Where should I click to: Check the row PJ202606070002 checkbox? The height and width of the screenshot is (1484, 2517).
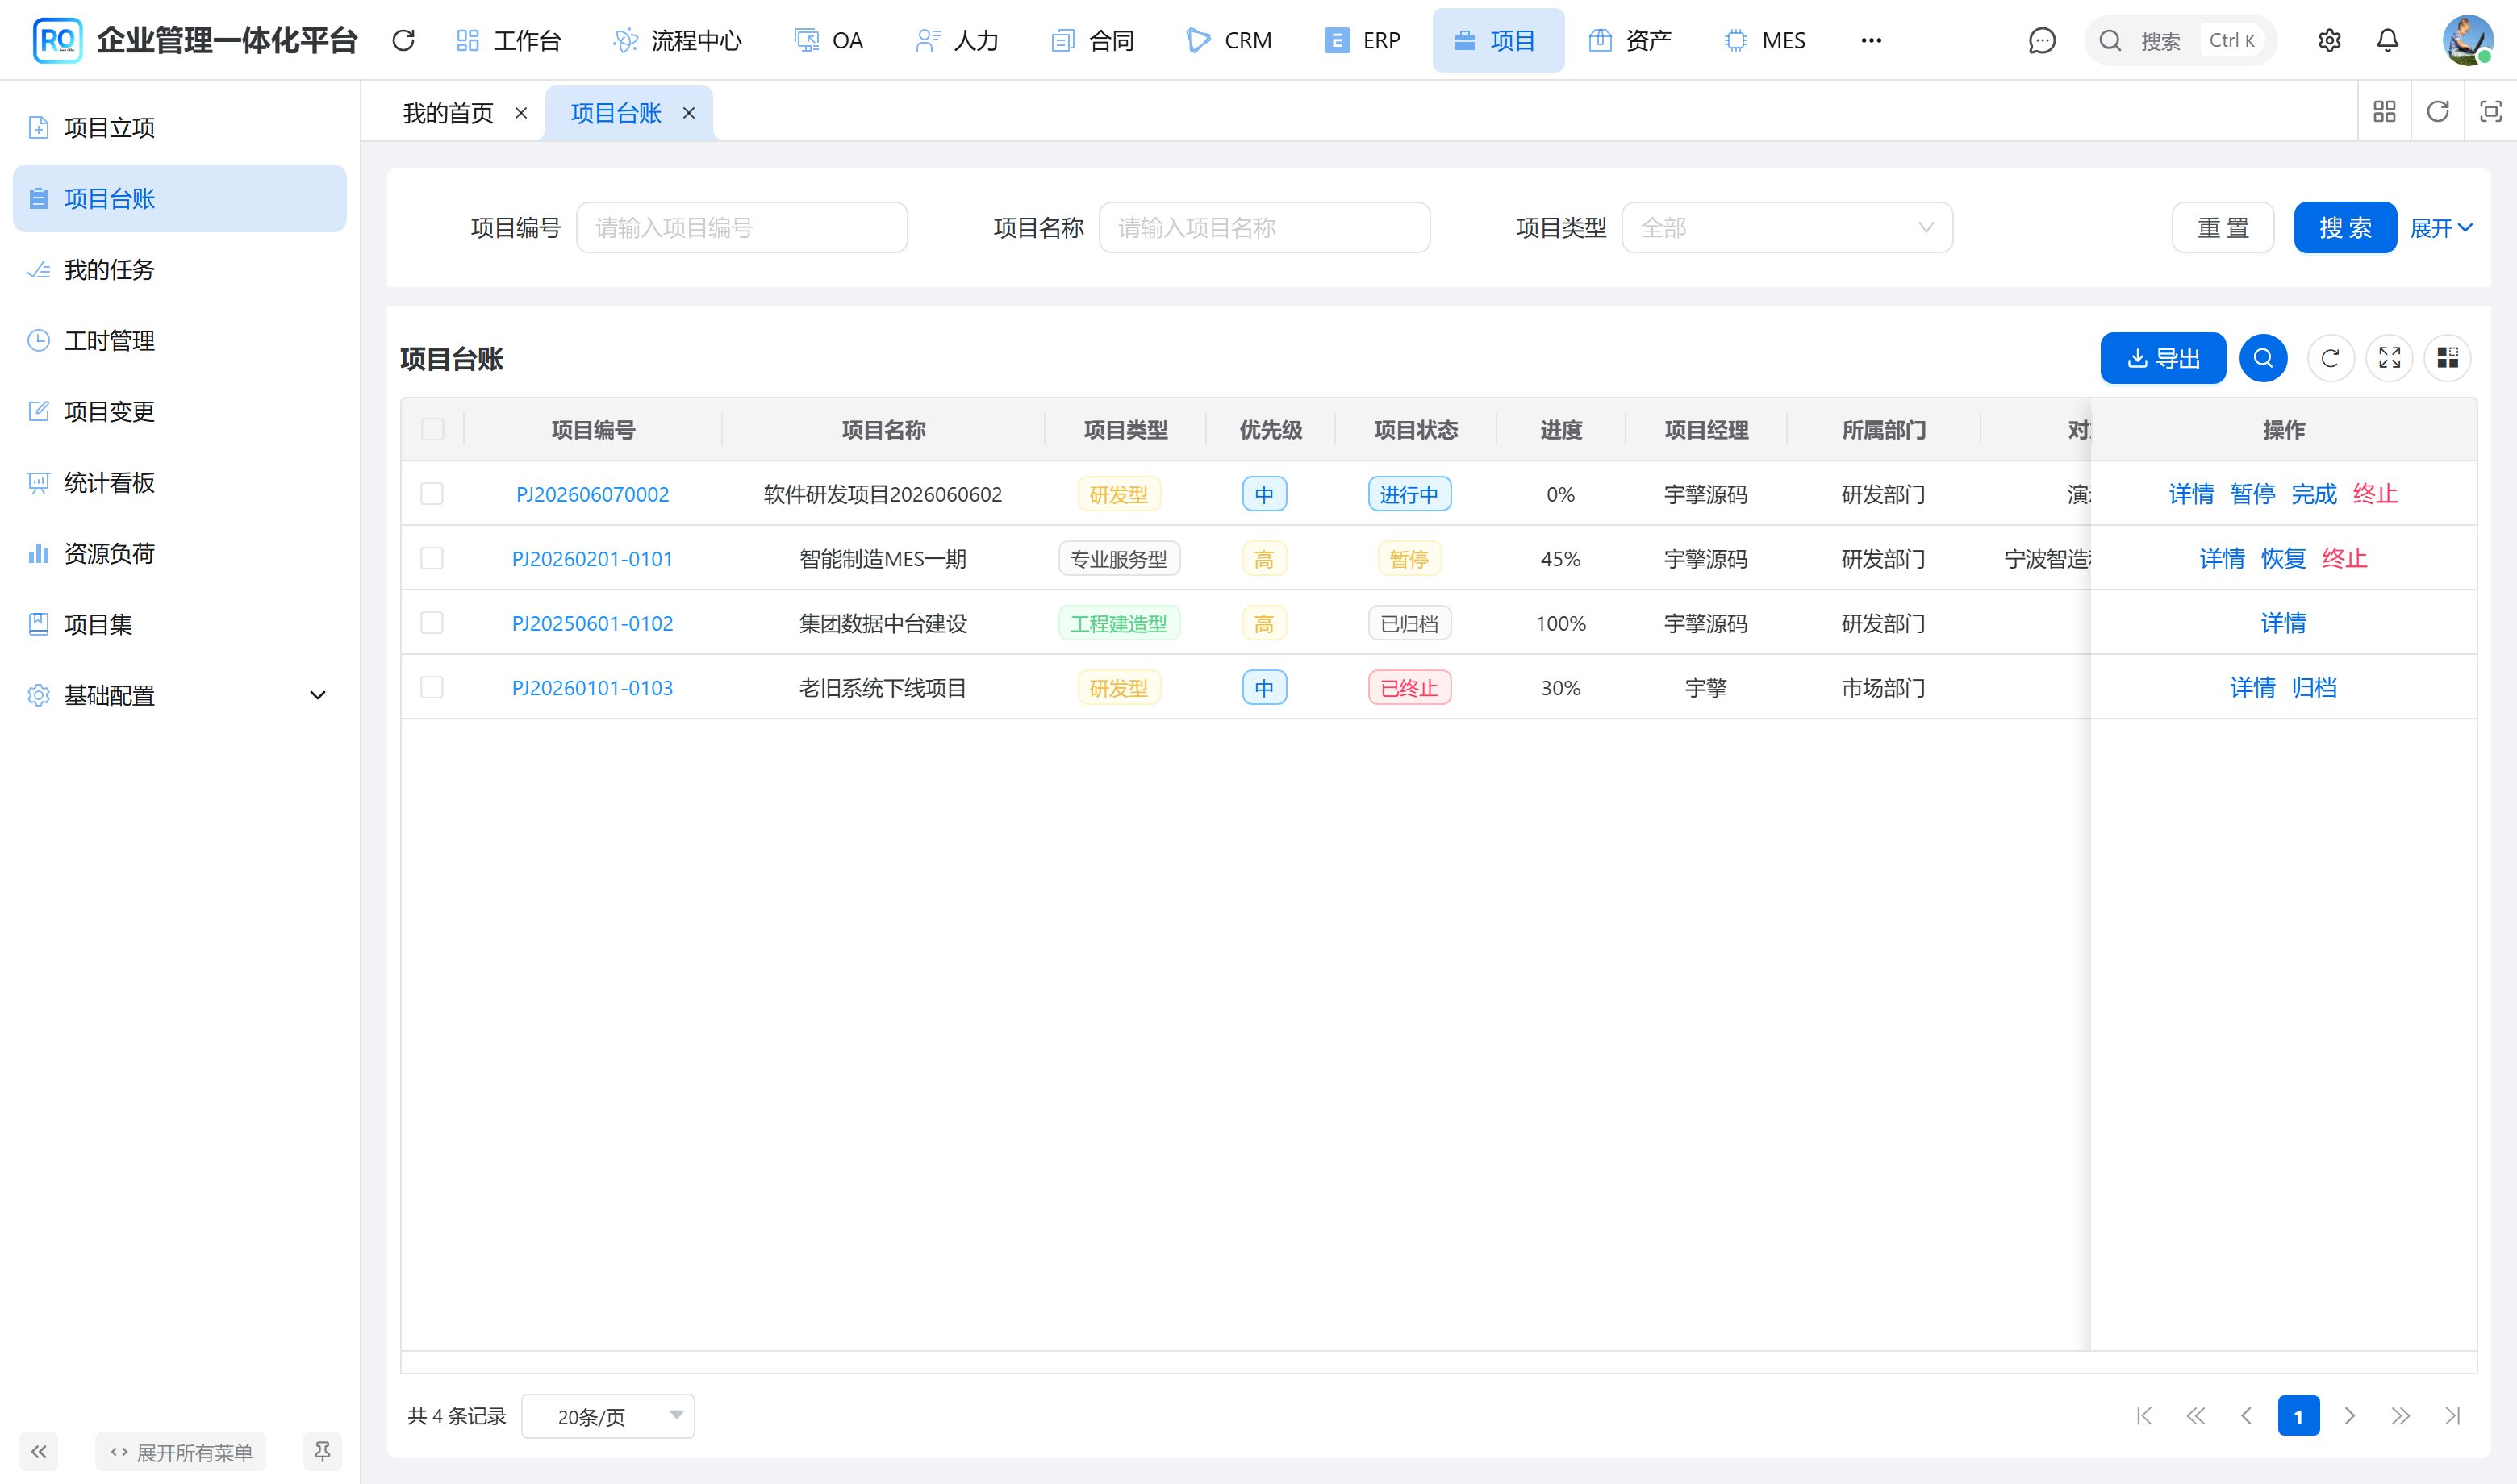(432, 494)
